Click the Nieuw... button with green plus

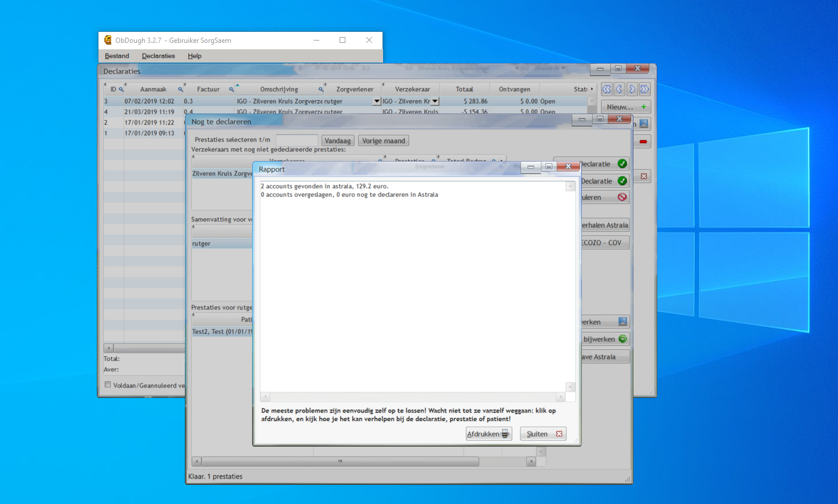(626, 107)
